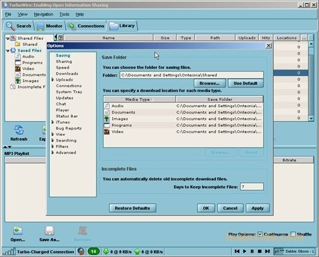Sort by Media Type column header
This screenshot has width=319, height=257.
tap(140, 99)
